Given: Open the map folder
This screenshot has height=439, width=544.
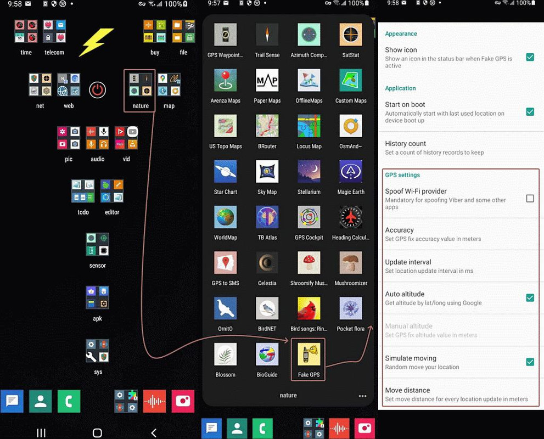Looking at the screenshot, I should [169, 85].
